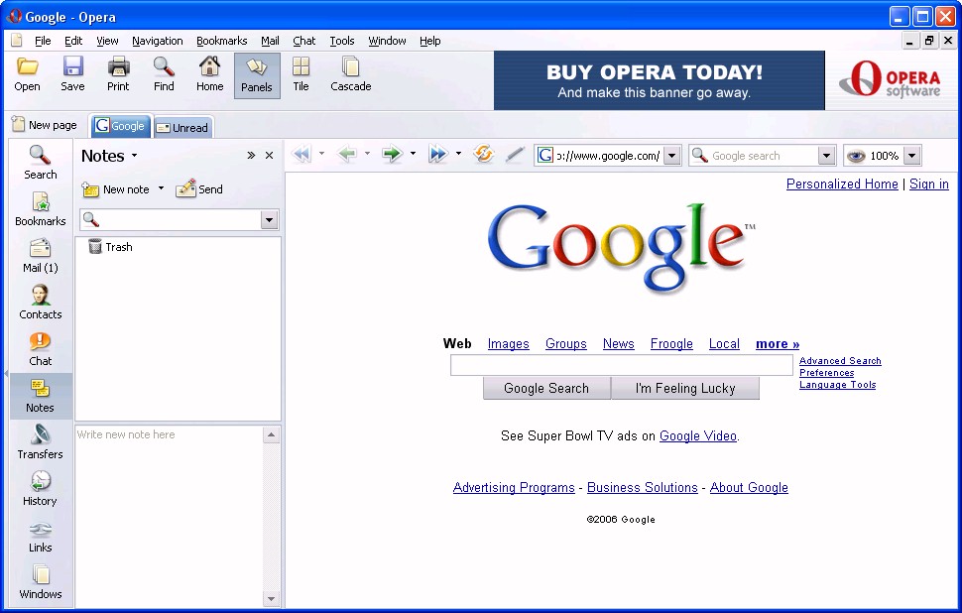Focus the toolbar Google search field
This screenshot has width=962, height=613.
[762, 156]
